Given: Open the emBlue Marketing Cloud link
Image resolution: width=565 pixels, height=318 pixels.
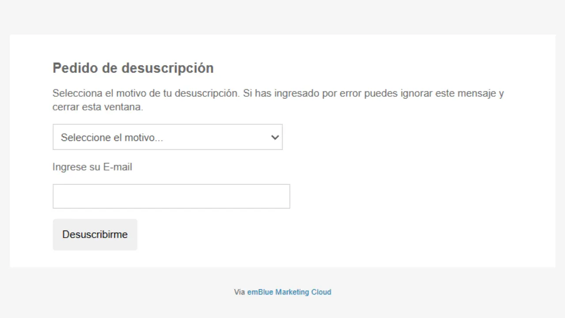Looking at the screenshot, I should click(289, 292).
